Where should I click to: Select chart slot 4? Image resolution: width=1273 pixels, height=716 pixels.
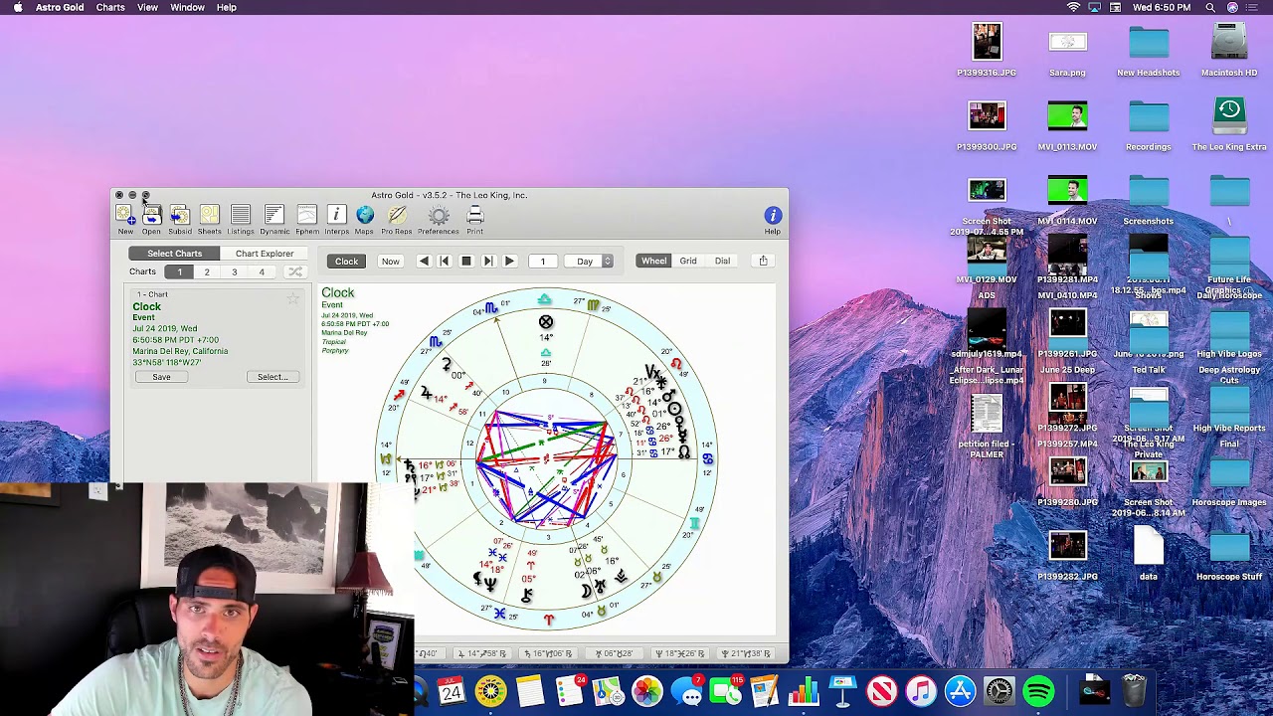click(262, 271)
